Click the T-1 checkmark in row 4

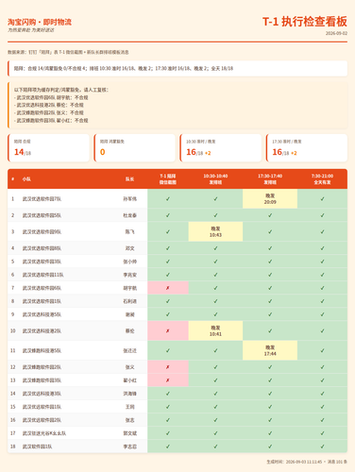pyautogui.click(x=168, y=248)
